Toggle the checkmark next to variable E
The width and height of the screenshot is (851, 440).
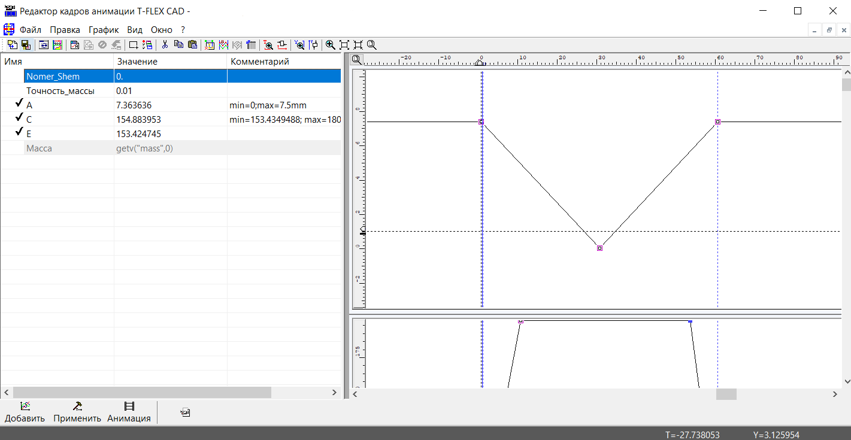(20, 133)
